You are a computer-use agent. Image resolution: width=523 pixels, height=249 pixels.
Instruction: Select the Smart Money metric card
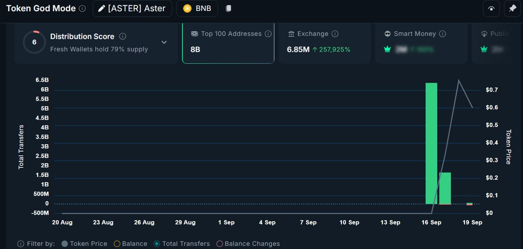[421, 42]
